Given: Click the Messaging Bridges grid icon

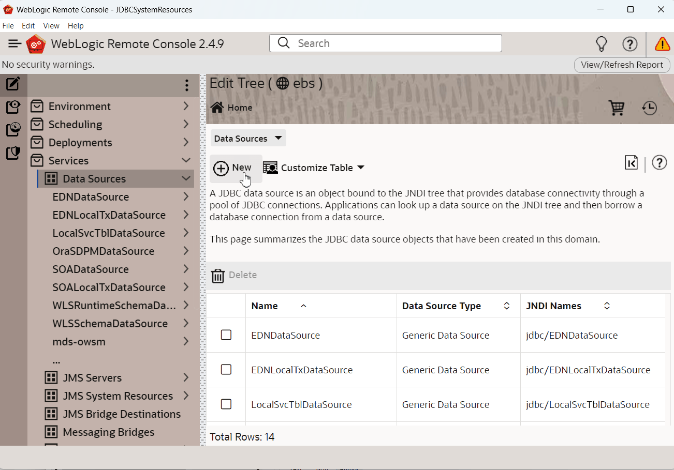Looking at the screenshot, I should [51, 432].
